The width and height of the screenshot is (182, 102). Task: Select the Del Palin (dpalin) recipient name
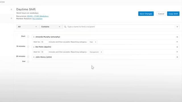tap(43, 47)
